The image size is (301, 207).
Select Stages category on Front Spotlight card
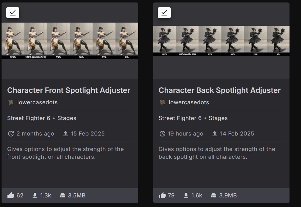point(67,118)
